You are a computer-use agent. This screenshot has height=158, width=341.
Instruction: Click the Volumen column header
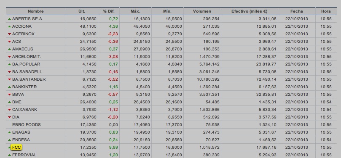coord(202,11)
